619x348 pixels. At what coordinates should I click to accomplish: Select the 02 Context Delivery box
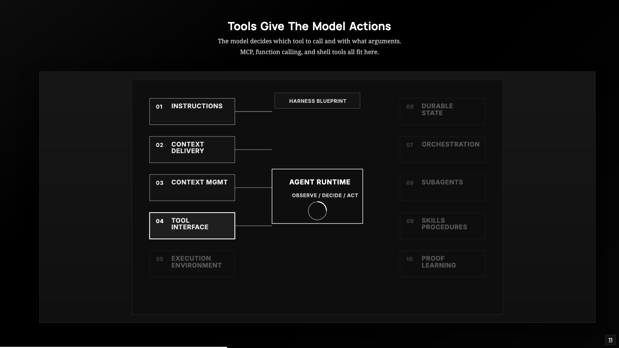(192, 149)
